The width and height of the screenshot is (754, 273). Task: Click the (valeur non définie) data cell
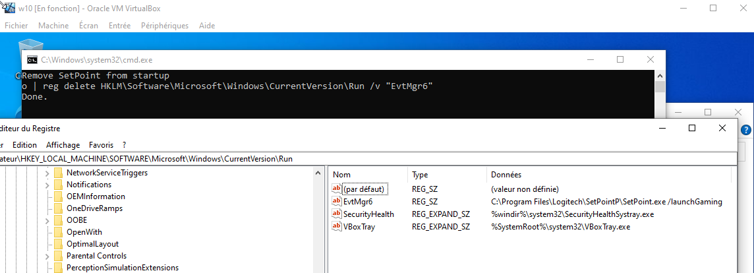[x=525, y=189]
